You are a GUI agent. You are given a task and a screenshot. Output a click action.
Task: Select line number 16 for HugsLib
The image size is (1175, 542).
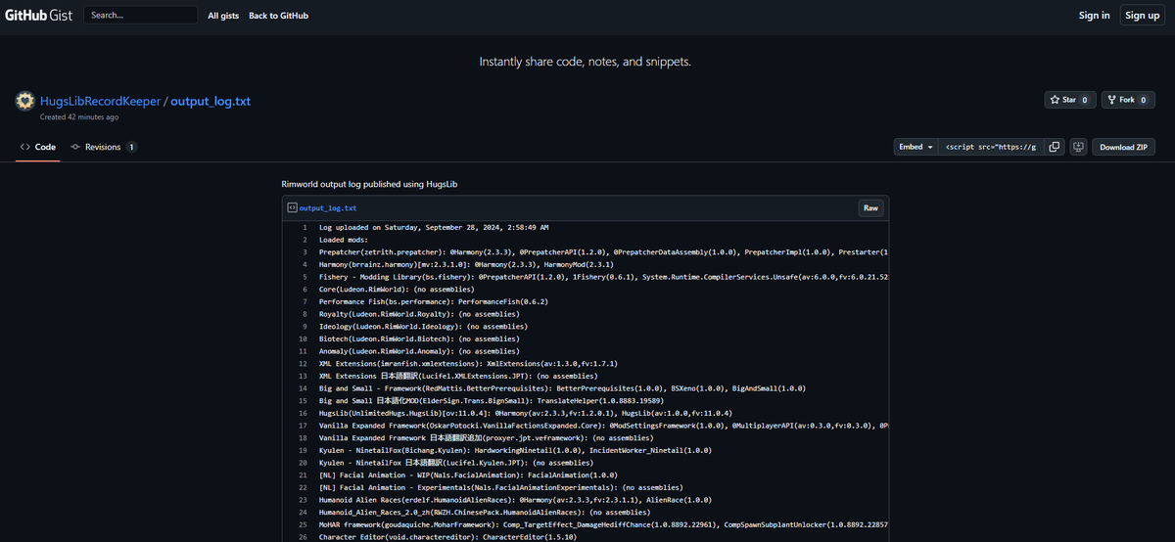[303, 413]
